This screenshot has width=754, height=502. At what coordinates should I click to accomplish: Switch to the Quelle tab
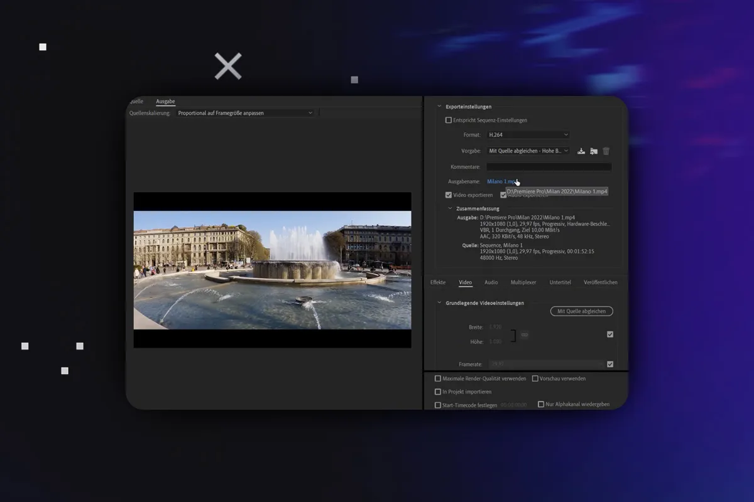(136, 102)
